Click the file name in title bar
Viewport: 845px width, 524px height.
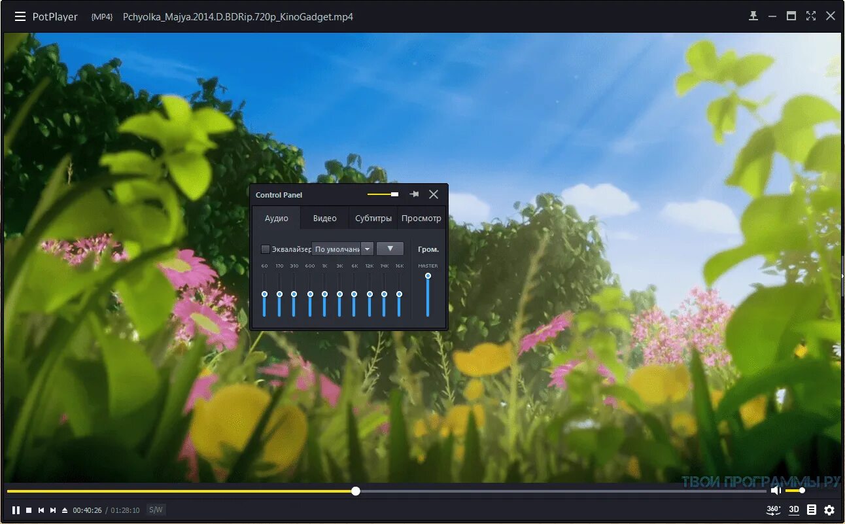(238, 16)
